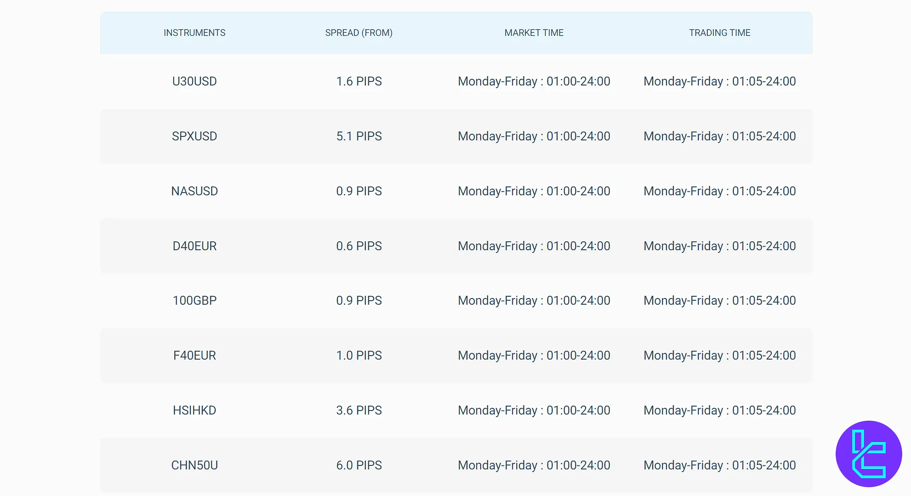Click the 6.0 PIPS spread value
Viewport: 911px width, 496px height.
pos(359,465)
